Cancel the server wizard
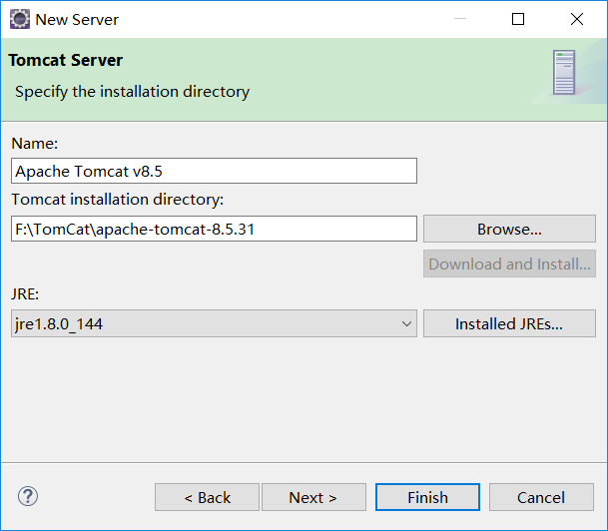 [x=541, y=497]
